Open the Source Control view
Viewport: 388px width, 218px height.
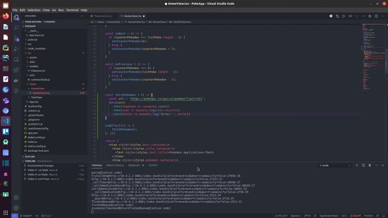pyautogui.click(x=16, y=38)
